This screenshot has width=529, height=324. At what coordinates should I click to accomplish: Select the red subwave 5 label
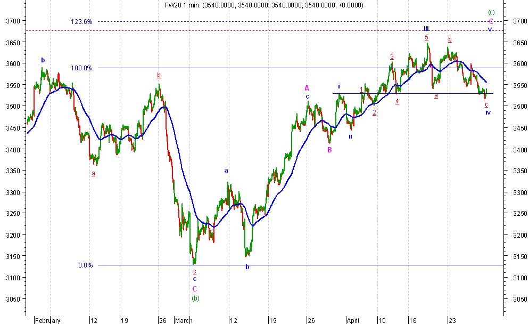click(427, 37)
